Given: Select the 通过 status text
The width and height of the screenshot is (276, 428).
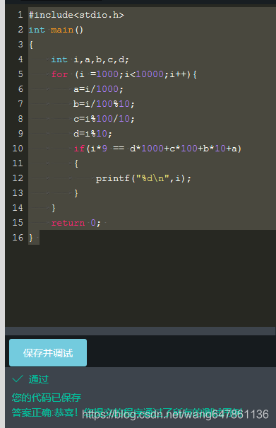Looking at the screenshot, I should tap(39, 379).
